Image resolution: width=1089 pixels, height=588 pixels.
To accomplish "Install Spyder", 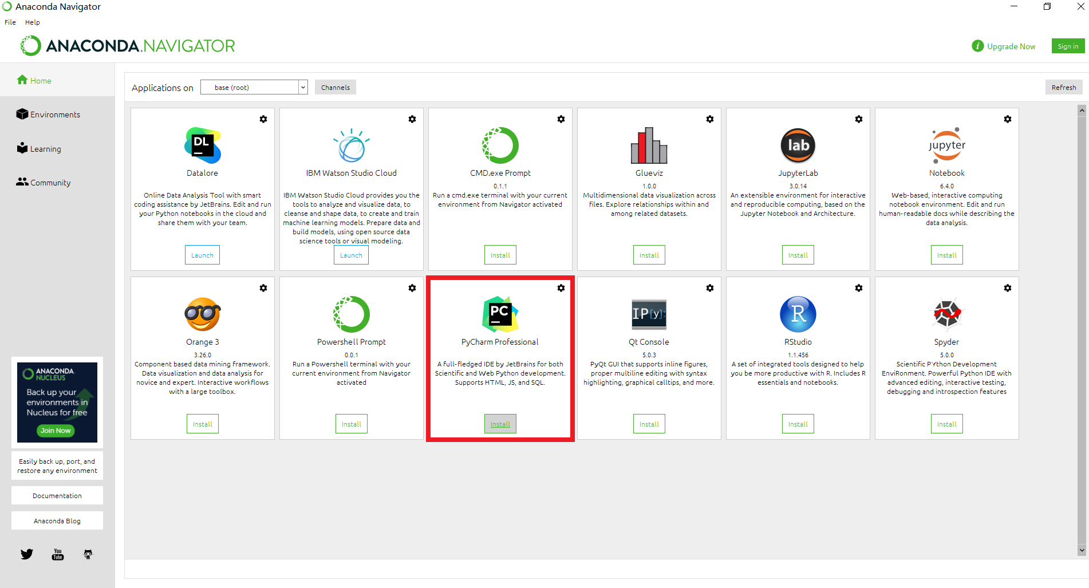I will coord(947,424).
